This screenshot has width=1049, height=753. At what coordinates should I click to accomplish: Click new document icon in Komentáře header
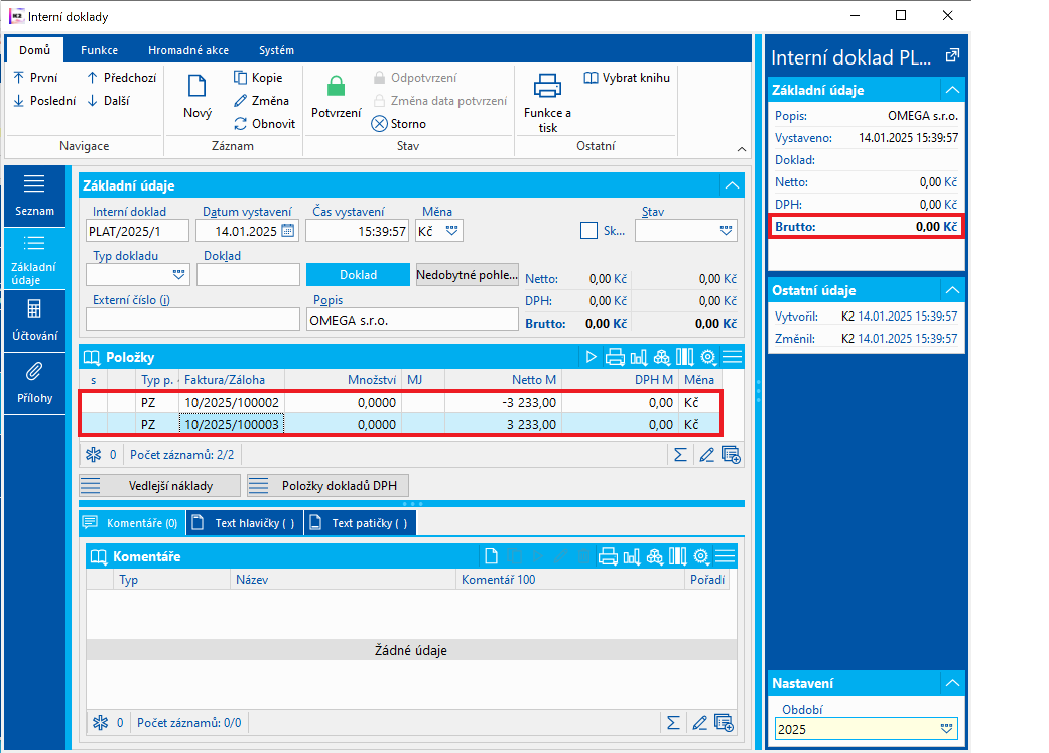click(491, 556)
